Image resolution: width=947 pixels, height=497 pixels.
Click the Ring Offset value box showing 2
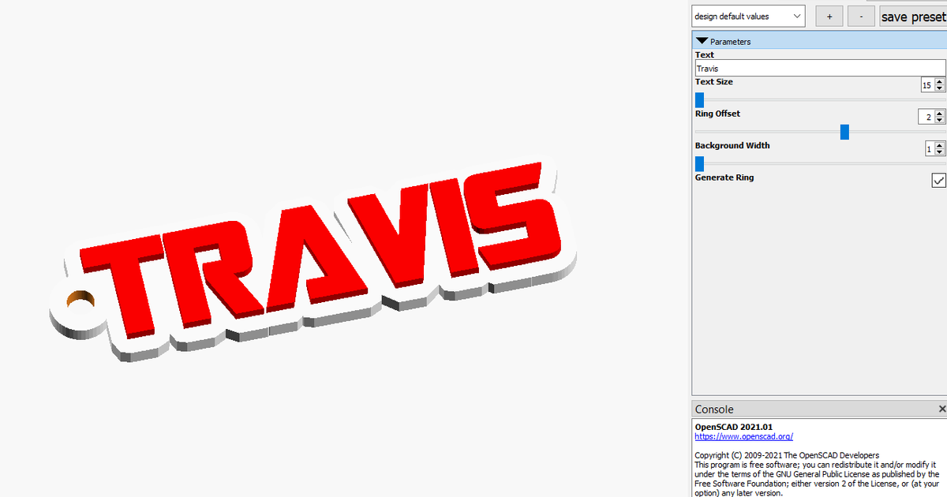tap(927, 116)
